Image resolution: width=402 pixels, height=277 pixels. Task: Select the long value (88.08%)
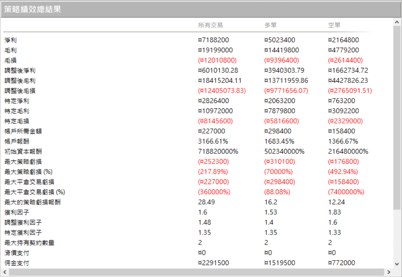[x=277, y=192]
